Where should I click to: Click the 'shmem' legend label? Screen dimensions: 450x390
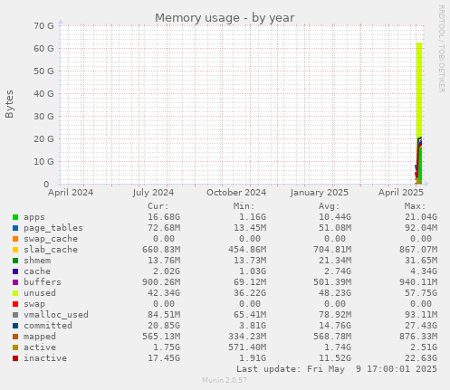coord(37,261)
